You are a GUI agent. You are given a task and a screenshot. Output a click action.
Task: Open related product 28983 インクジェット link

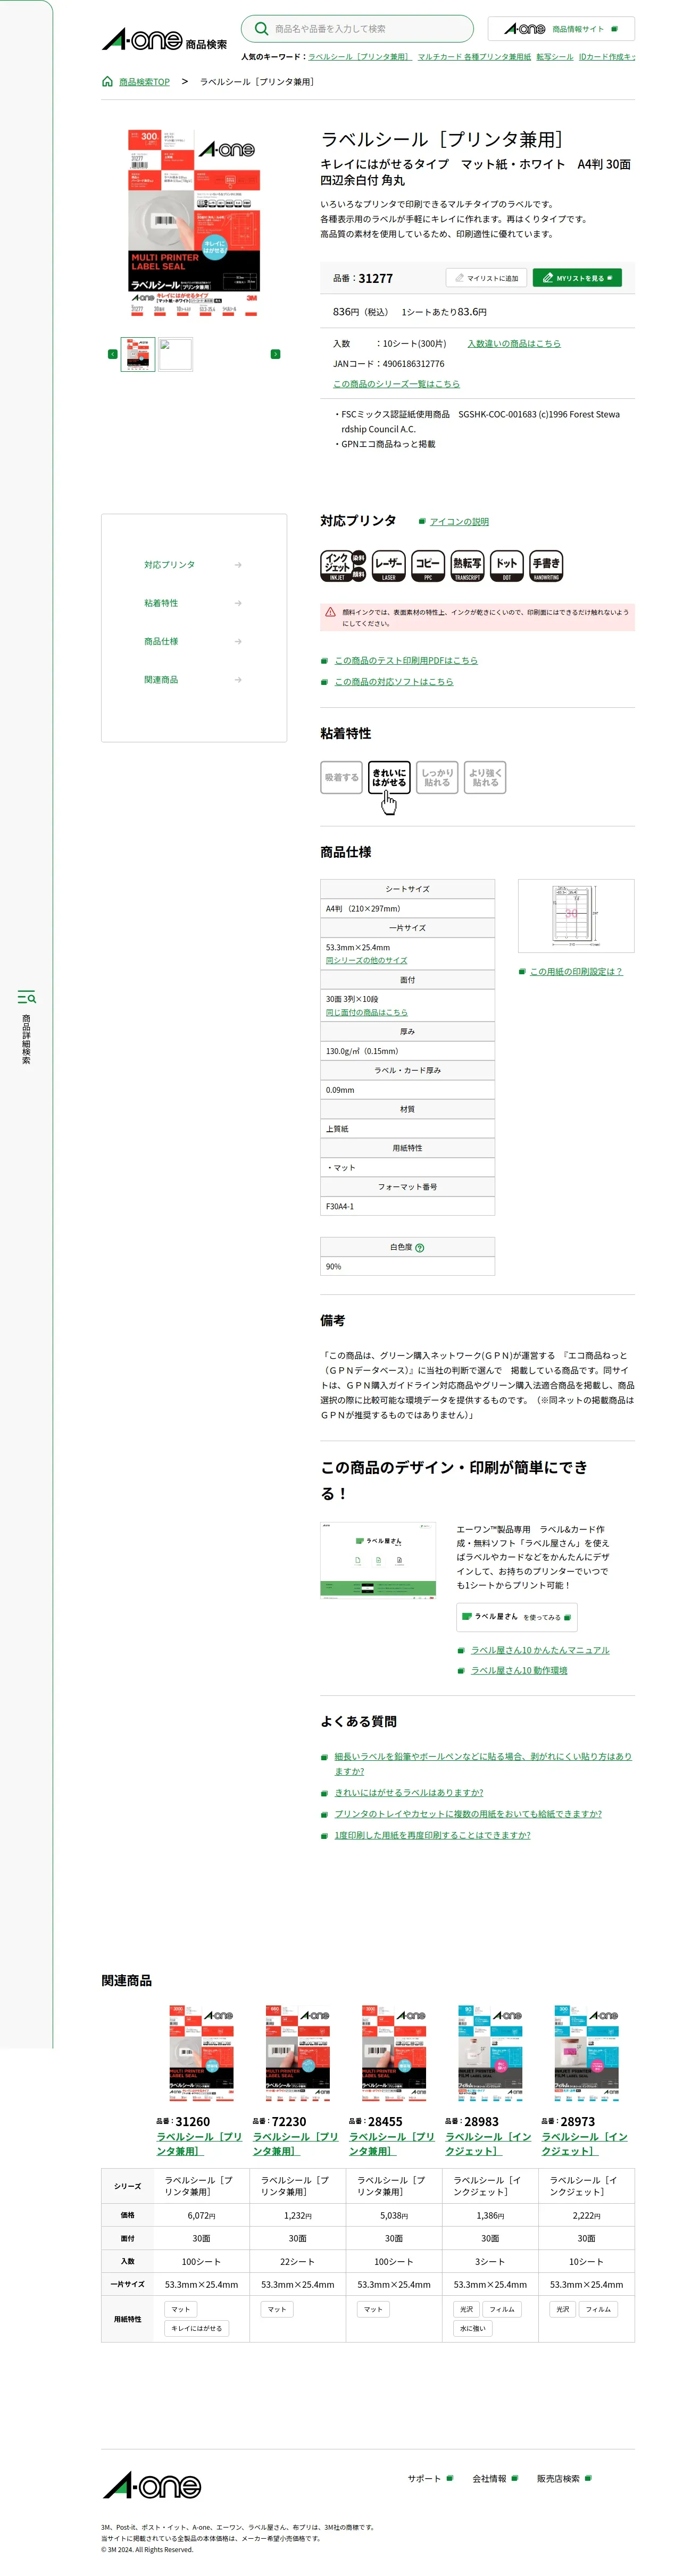[489, 2143]
